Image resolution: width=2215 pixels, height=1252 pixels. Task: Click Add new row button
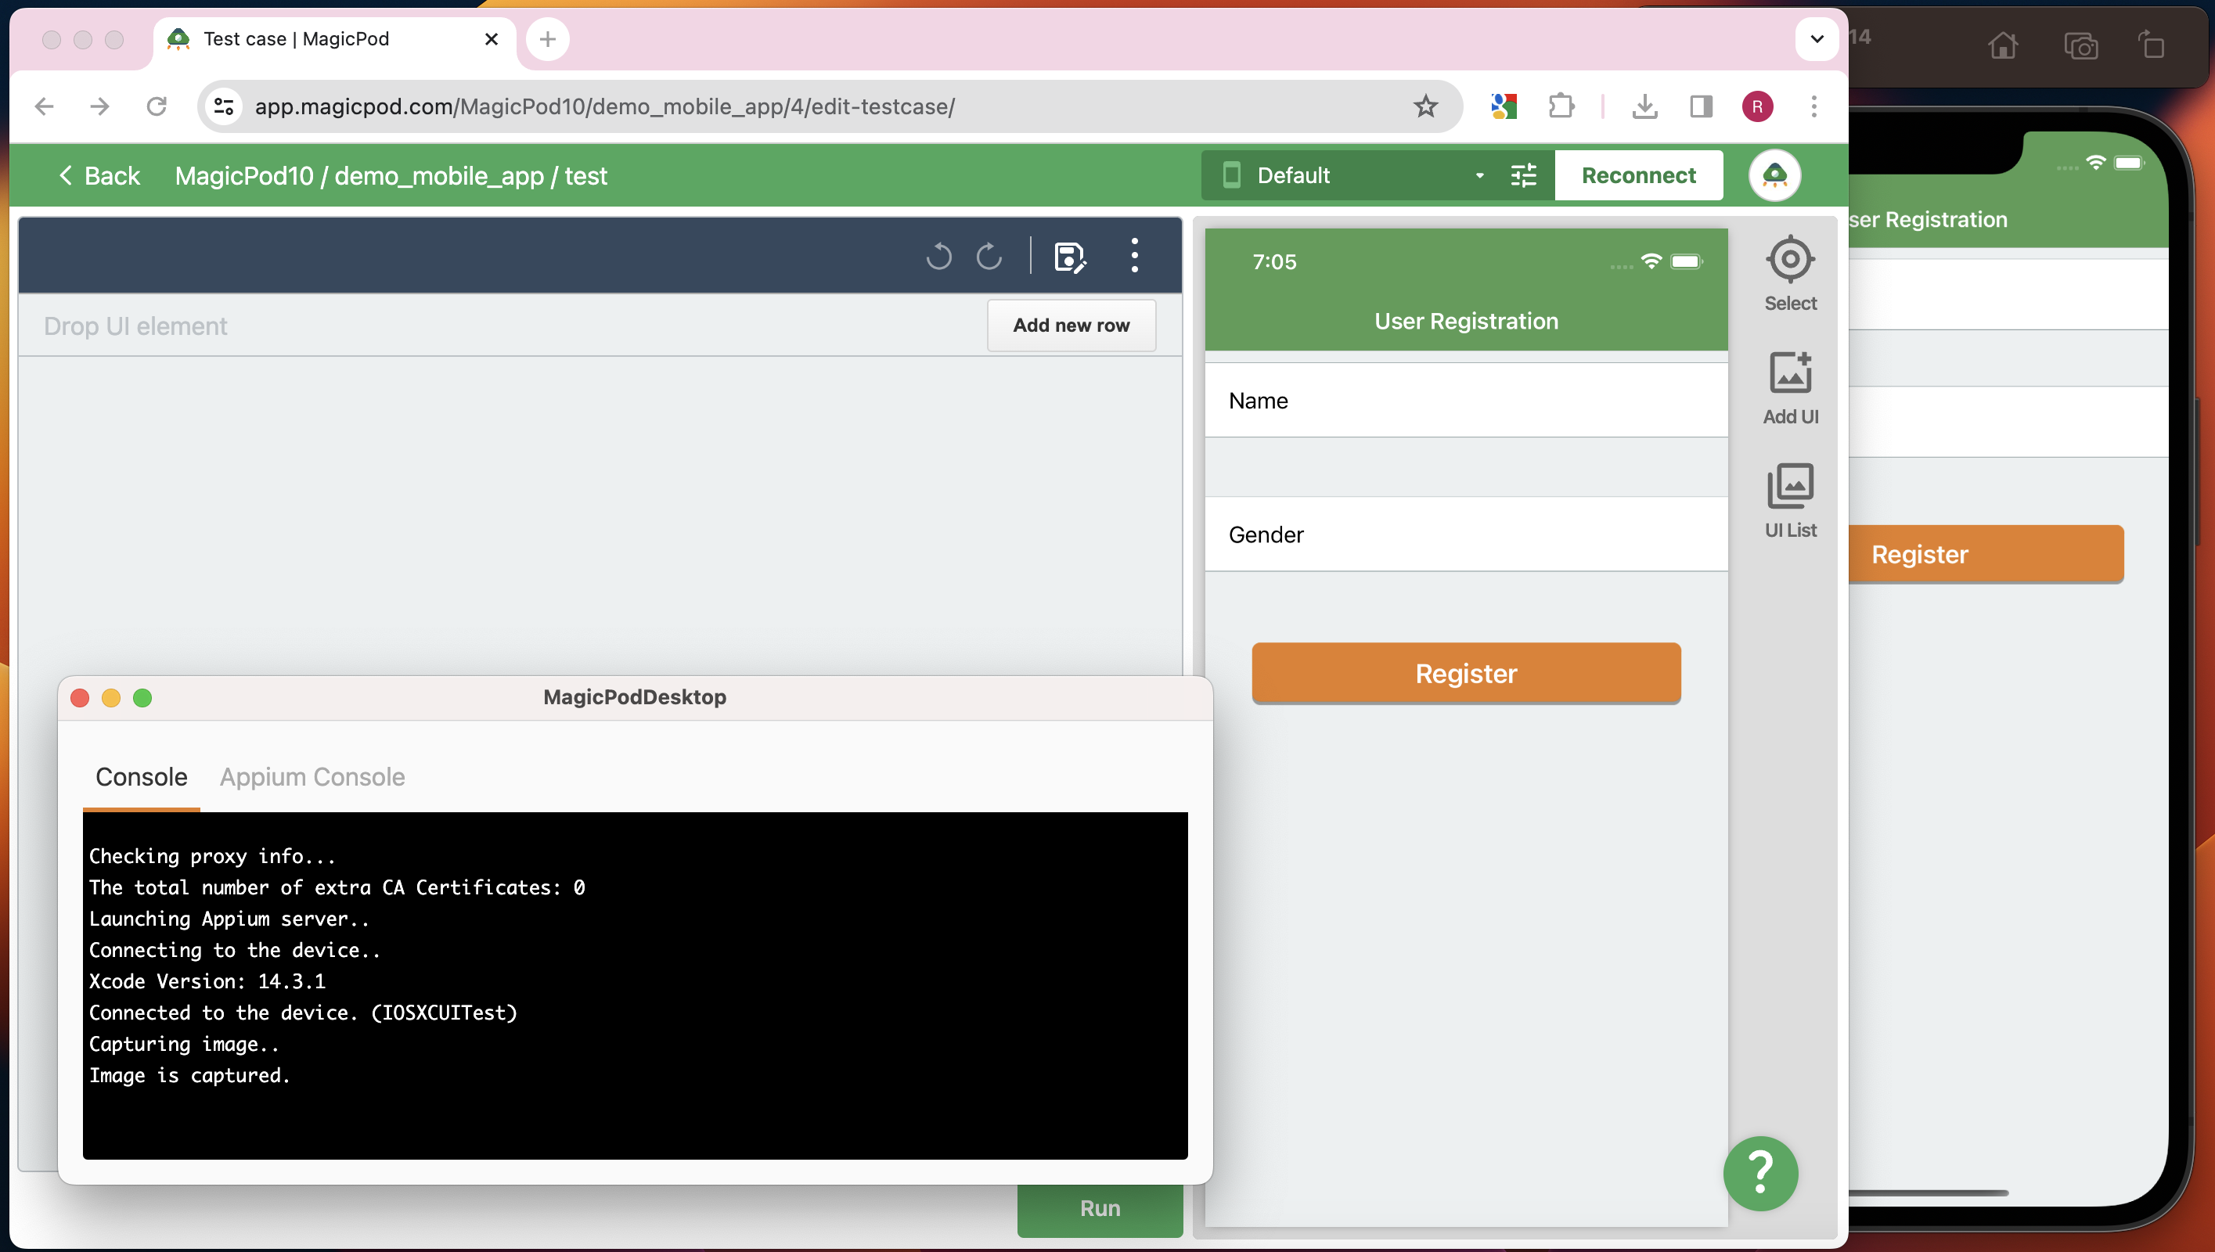1071,325
